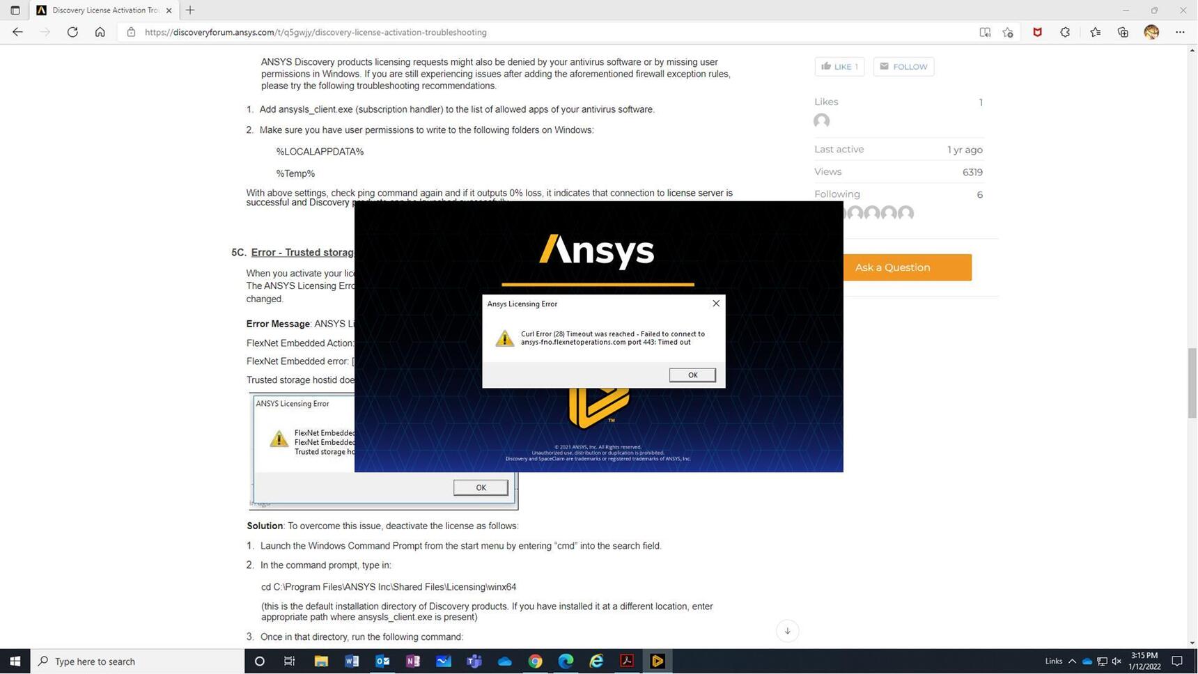1198x674 pixels.
Task: Show hidden system tray icons
Action: click(x=1072, y=661)
